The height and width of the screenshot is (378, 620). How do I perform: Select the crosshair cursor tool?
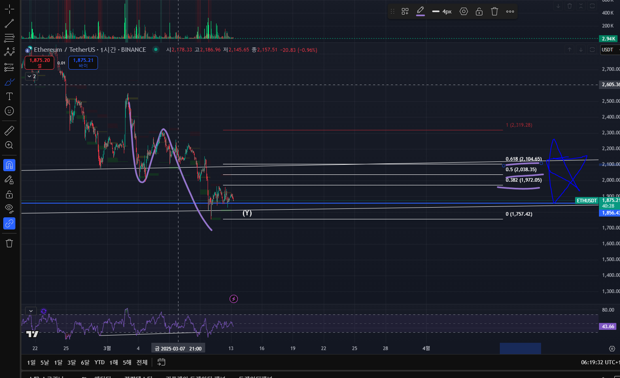click(9, 9)
